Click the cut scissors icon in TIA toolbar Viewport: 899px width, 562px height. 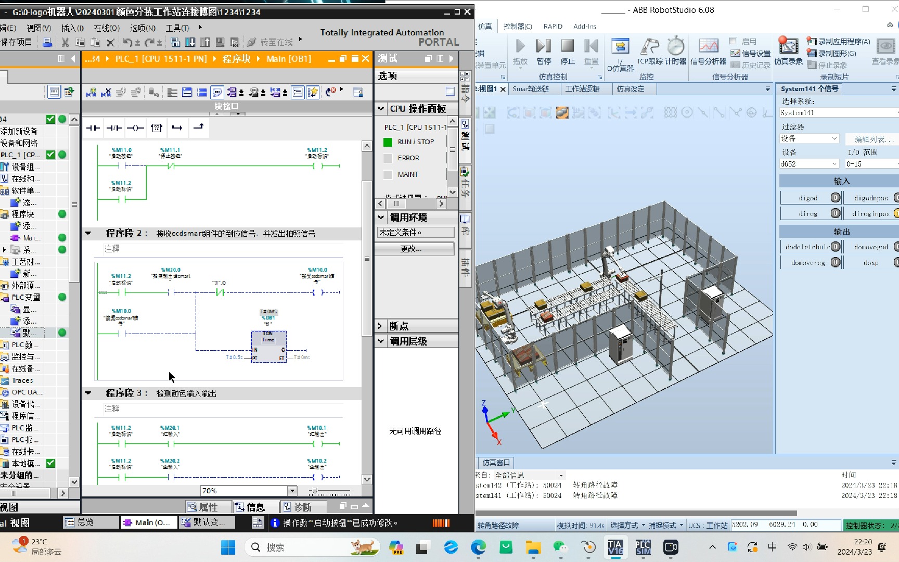point(65,42)
